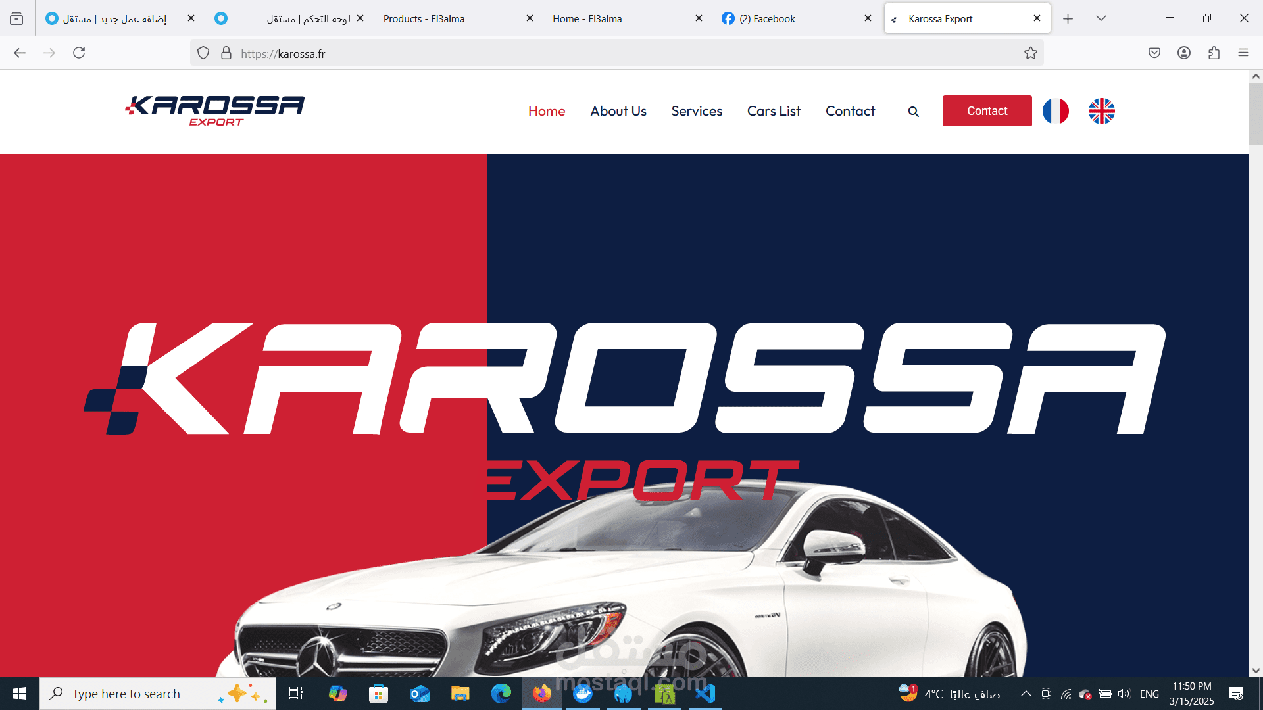Switch site language to French flag
Image resolution: width=1263 pixels, height=710 pixels.
pyautogui.click(x=1055, y=111)
